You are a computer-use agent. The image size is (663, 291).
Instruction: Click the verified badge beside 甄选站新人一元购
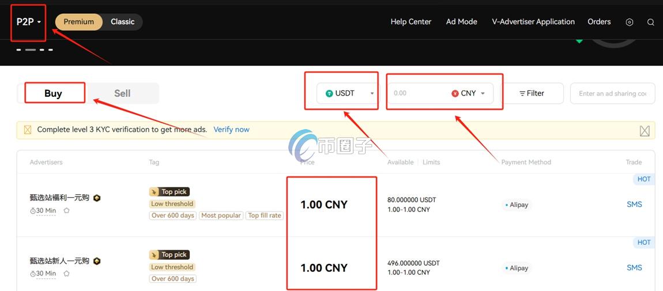click(97, 261)
